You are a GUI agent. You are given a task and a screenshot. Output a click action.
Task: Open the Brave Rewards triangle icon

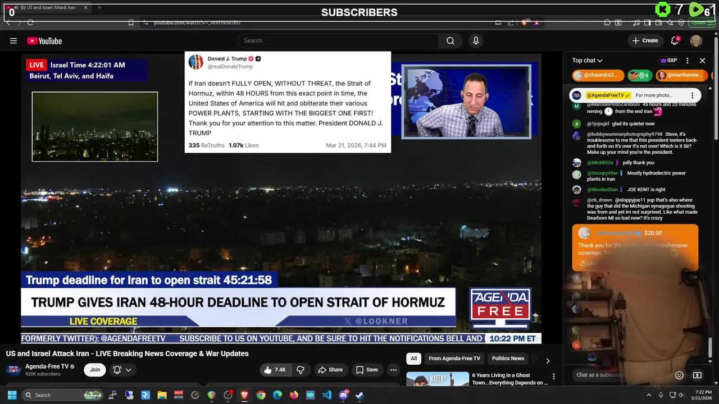tap(537, 22)
